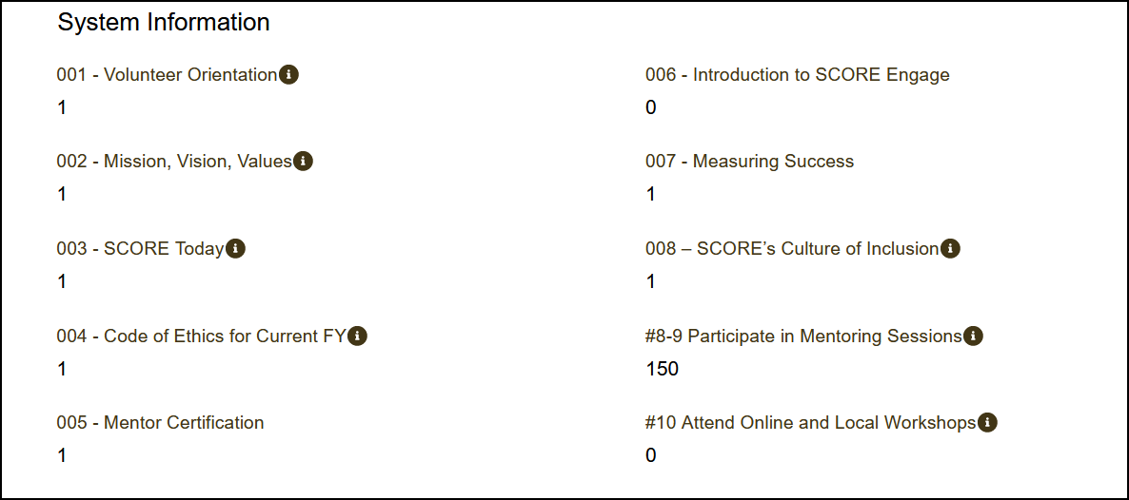Click the 008 – SCORE's Culture of Inclusion label

(x=792, y=249)
